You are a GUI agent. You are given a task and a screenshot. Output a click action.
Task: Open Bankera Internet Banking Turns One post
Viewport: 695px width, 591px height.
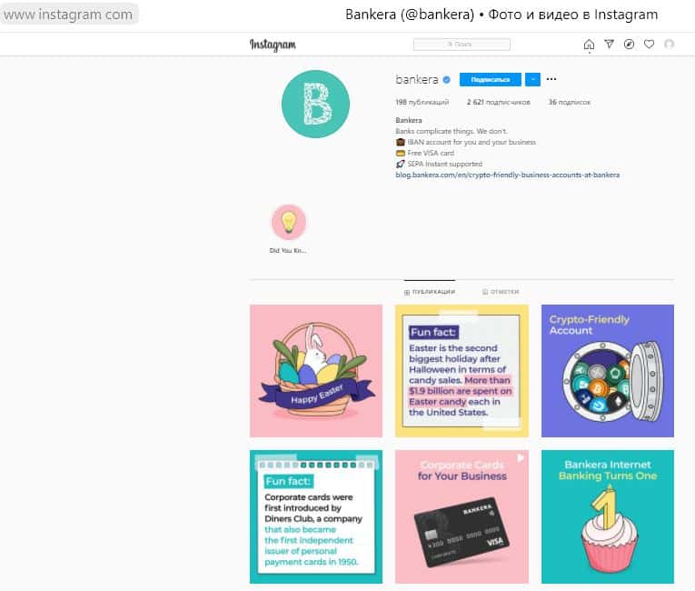pyautogui.click(x=607, y=517)
